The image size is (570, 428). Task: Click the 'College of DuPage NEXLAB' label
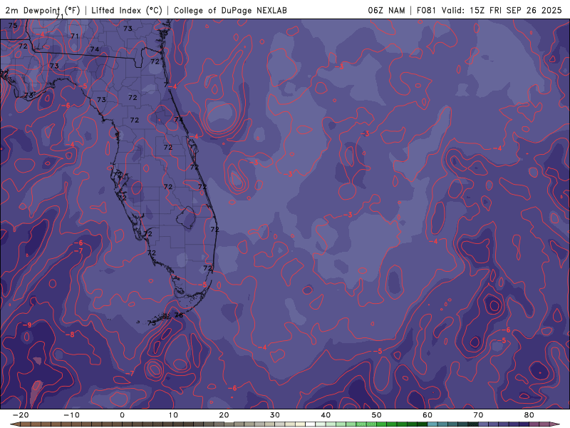[x=230, y=10]
